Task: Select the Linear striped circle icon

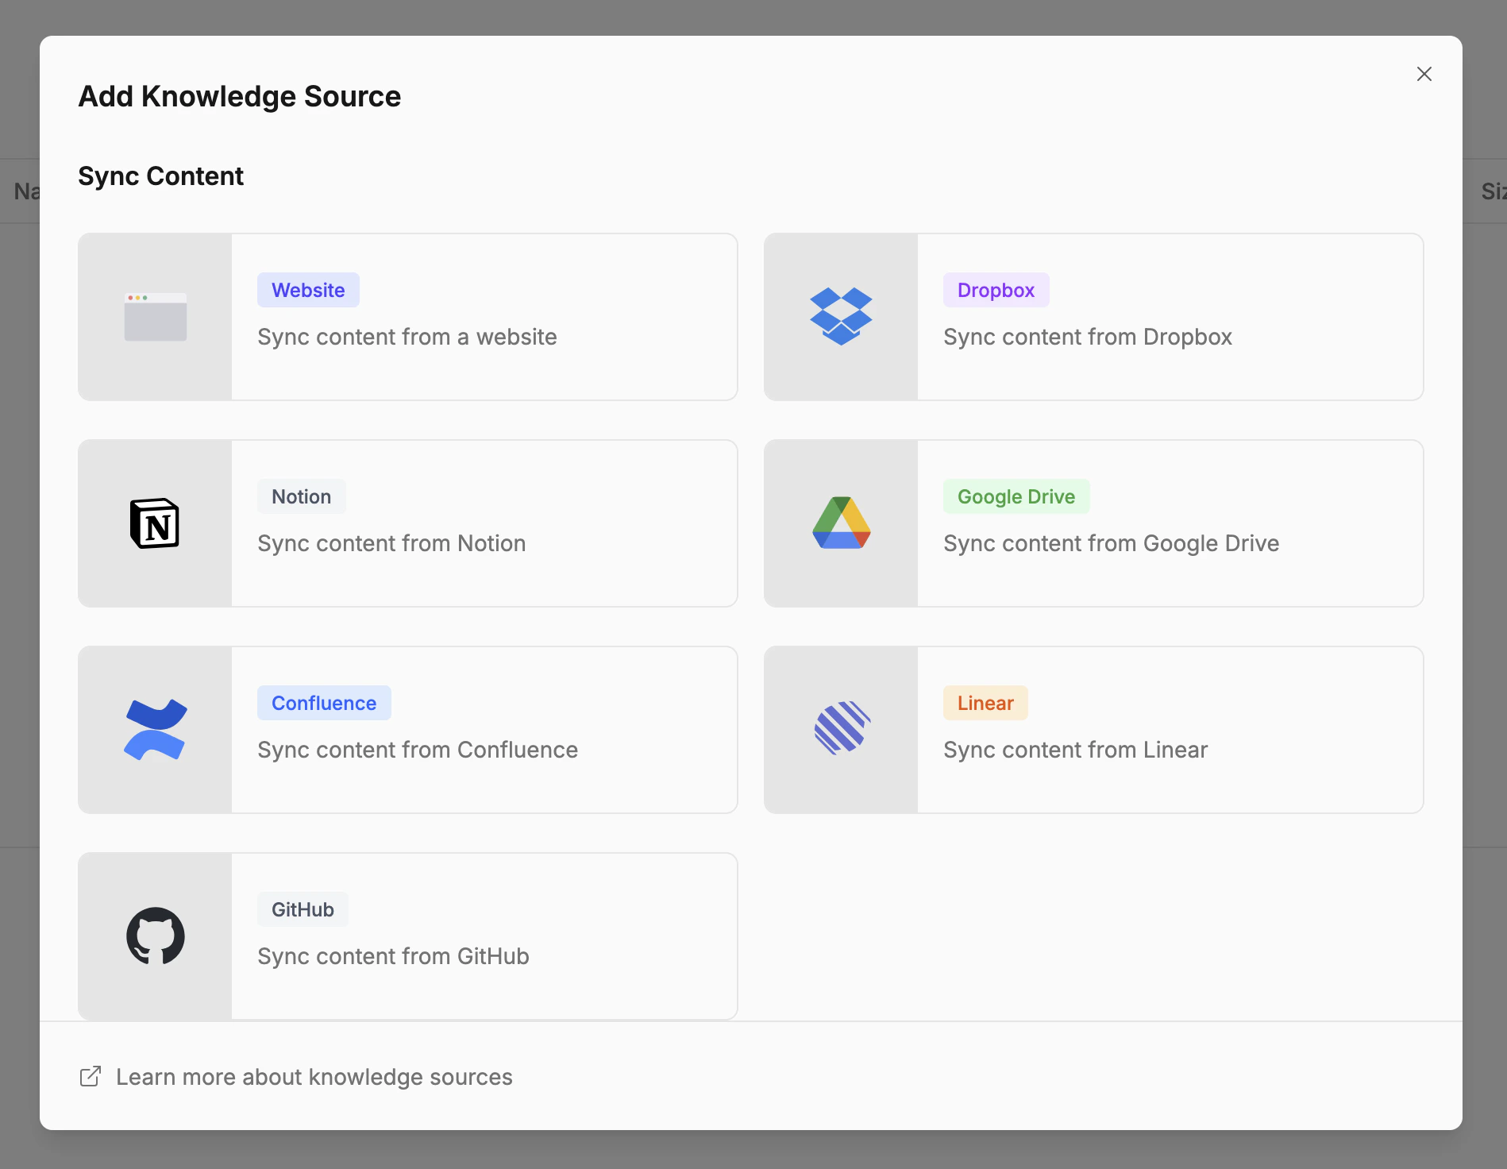Action: pyautogui.click(x=841, y=730)
